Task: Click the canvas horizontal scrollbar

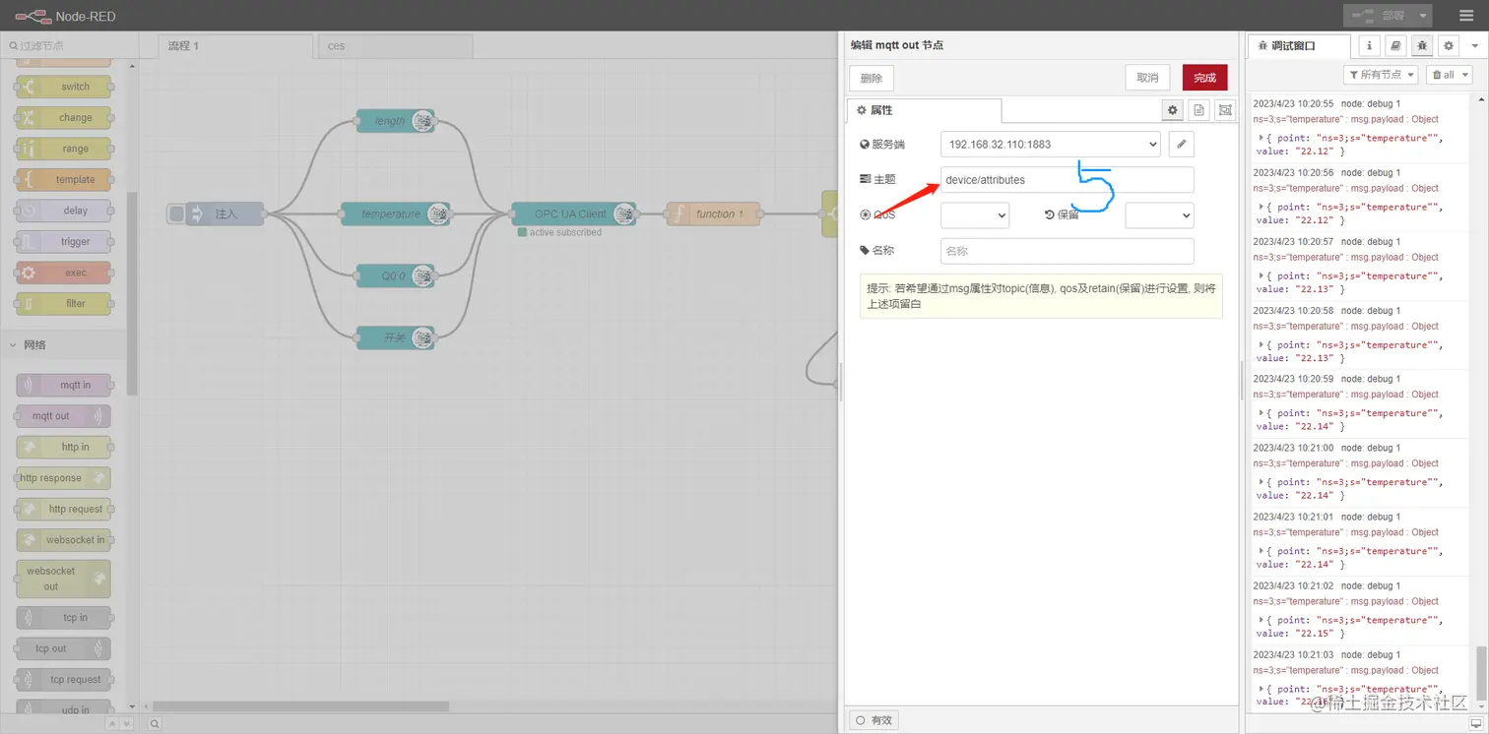Action: tap(300, 706)
